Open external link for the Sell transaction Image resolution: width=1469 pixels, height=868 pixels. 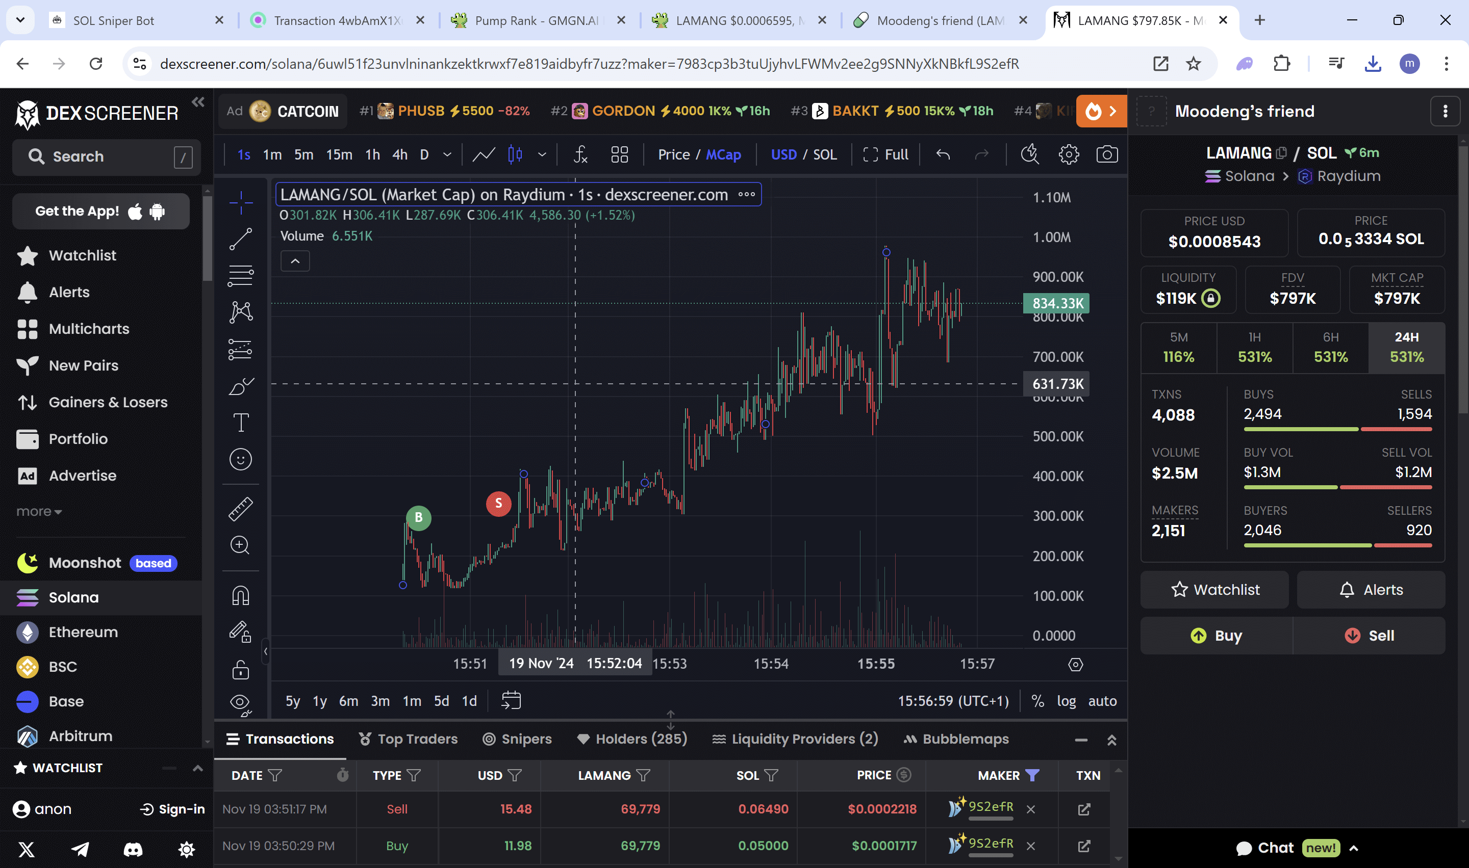[1084, 809]
